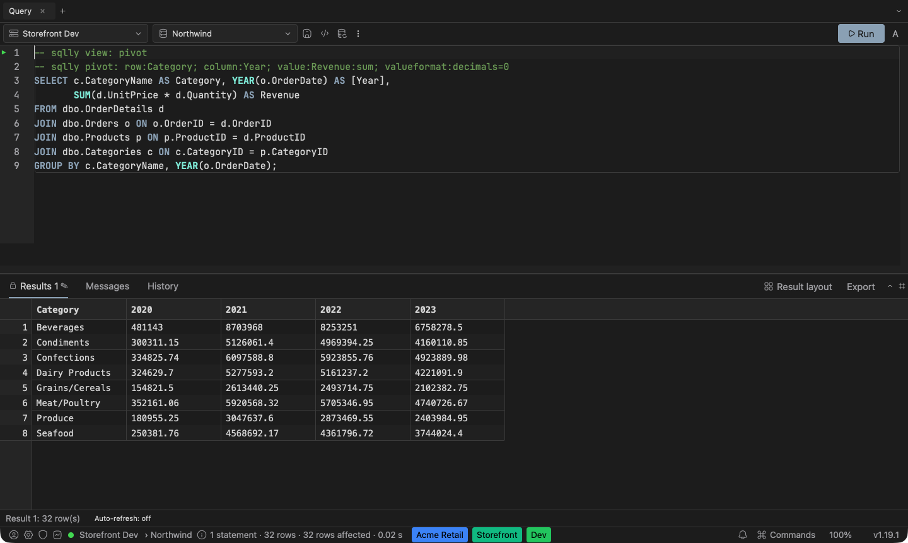Click the 2023 column header

tap(457, 310)
